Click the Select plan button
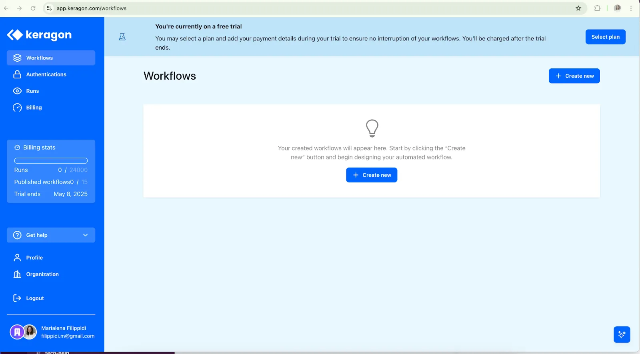Image resolution: width=640 pixels, height=354 pixels. pos(605,37)
